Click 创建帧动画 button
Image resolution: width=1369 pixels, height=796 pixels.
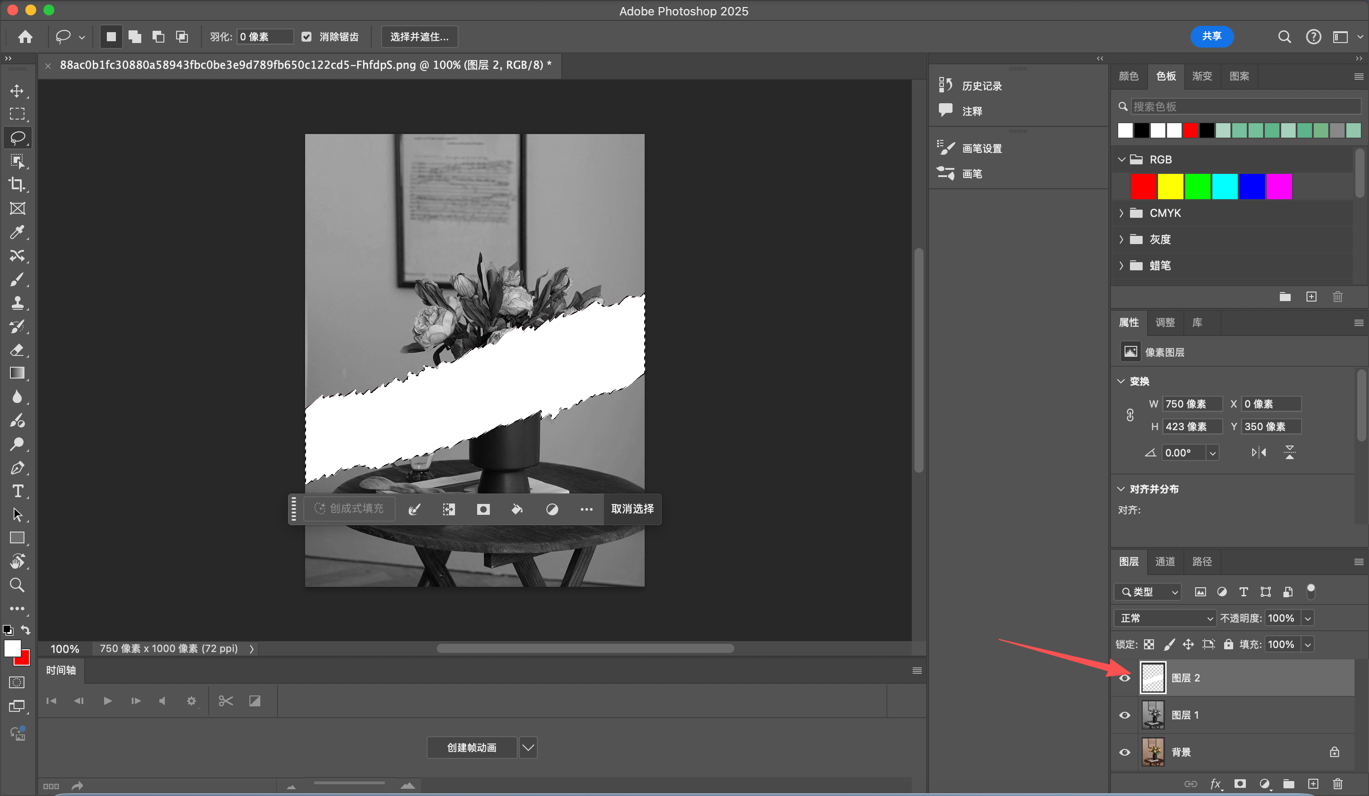point(472,748)
